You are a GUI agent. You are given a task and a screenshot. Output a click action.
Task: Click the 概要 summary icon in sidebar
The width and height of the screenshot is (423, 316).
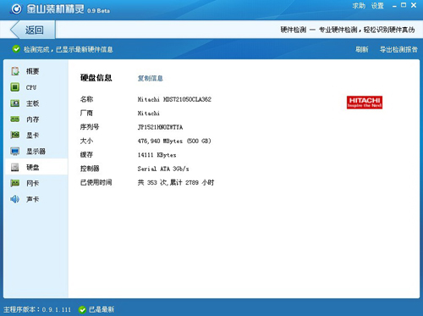point(15,71)
